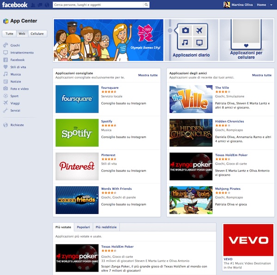Viewport: 277px width, 275px height.
Task: Select Sport category icon
Action: click(6, 96)
